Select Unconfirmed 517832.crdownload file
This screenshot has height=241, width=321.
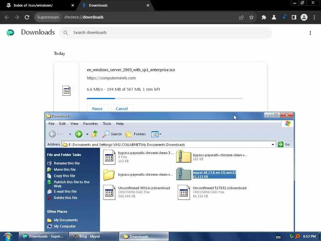coord(212,192)
